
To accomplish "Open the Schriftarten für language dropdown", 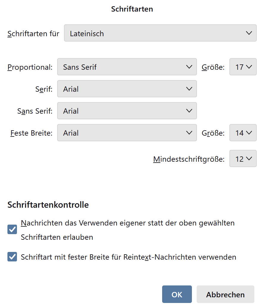I will point(160,33).
